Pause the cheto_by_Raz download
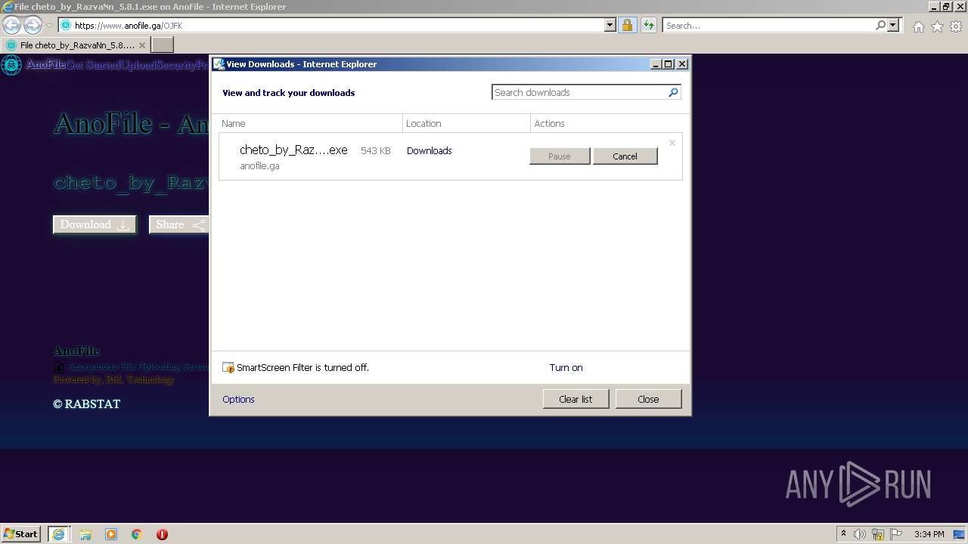The height and width of the screenshot is (544, 968). pyautogui.click(x=560, y=156)
